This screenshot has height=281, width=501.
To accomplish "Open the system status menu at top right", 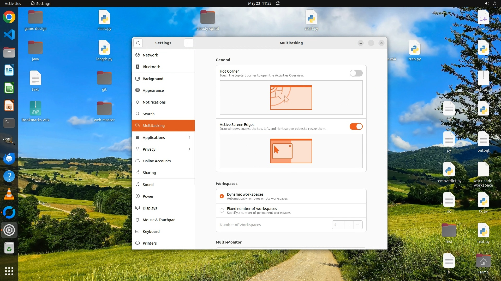I will pos(490,3).
